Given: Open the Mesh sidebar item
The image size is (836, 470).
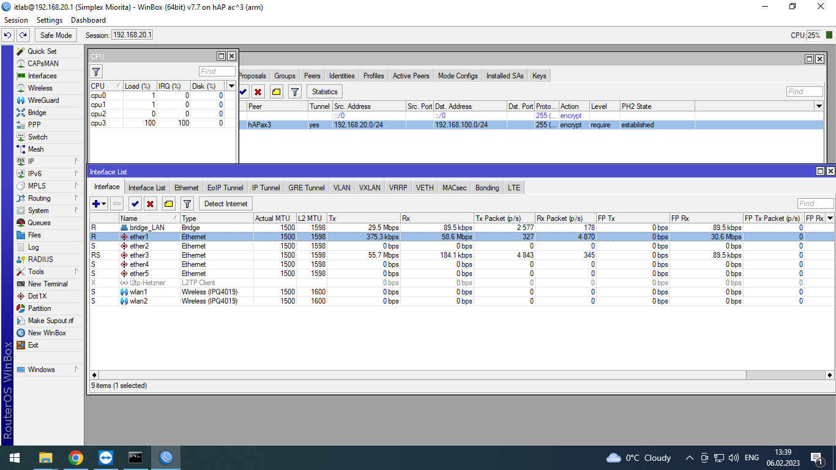Looking at the screenshot, I should click(35, 149).
